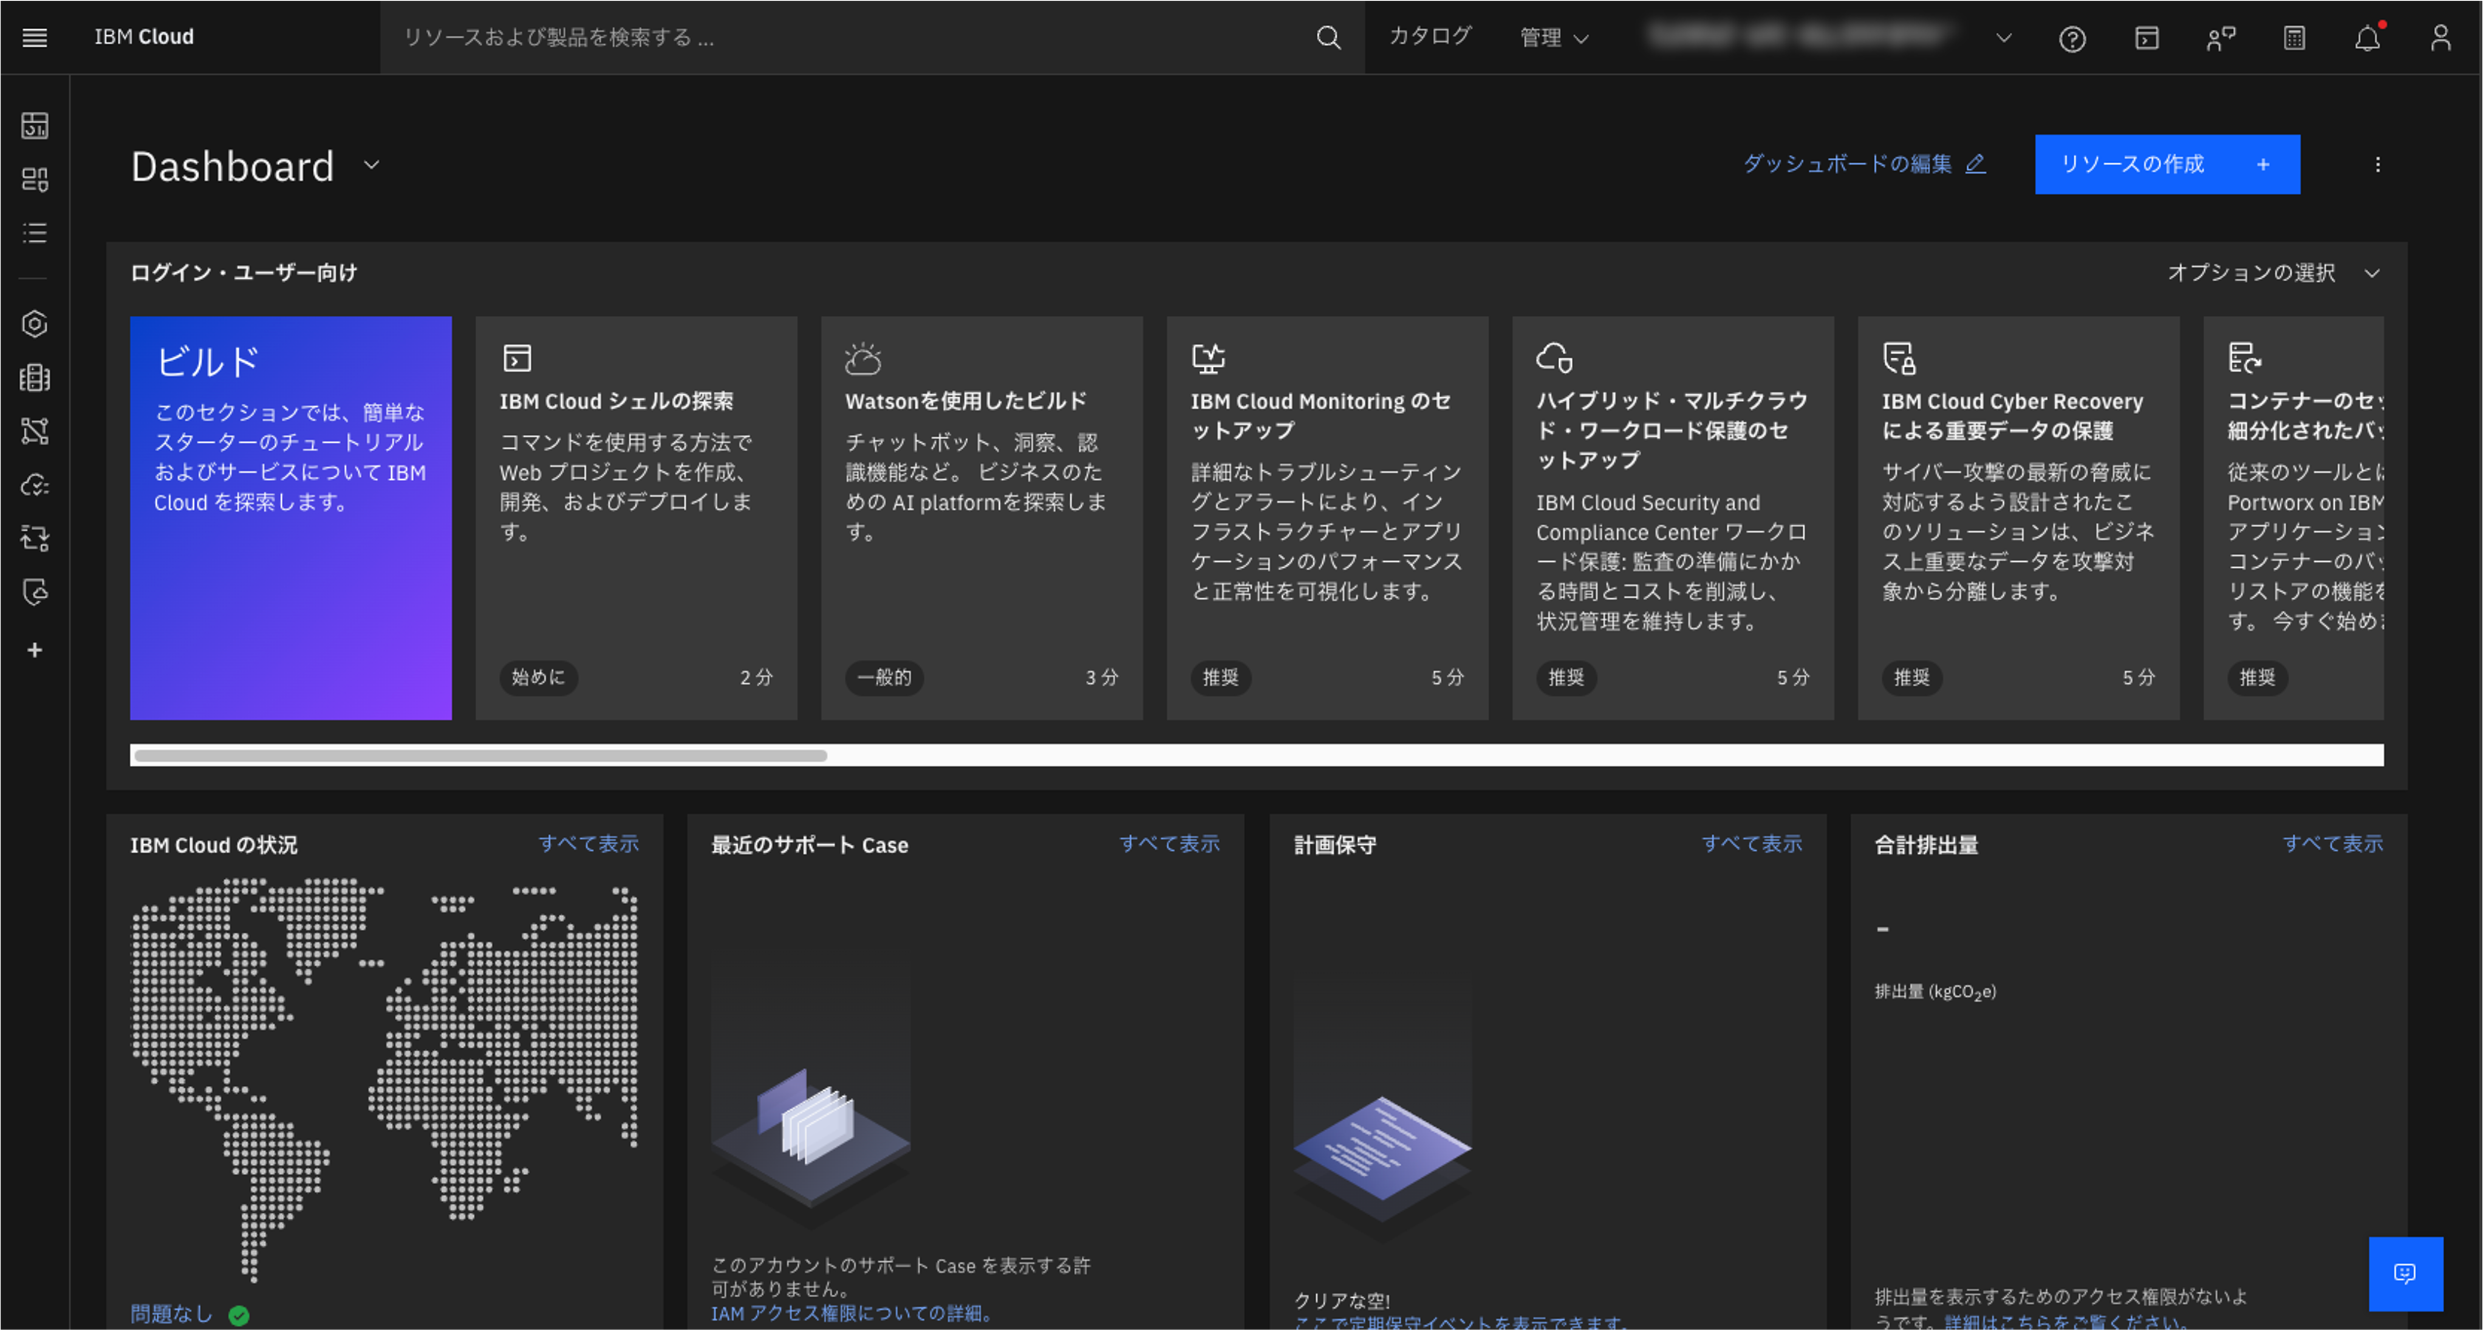Open the cost estimator calculator icon
The image size is (2483, 1330).
click(2294, 38)
